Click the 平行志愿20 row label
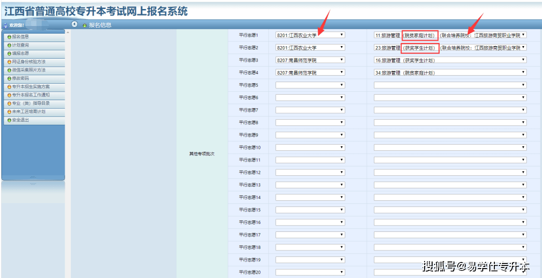Screen dimensions: 542x278 [x=249, y=272]
